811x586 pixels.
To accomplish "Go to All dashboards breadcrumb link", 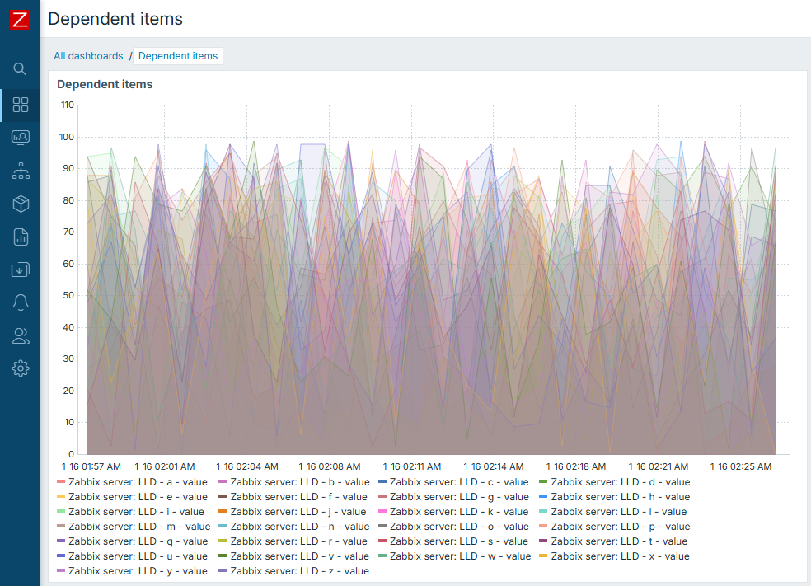I will click(88, 56).
